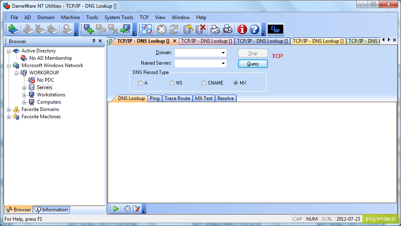
Task: Click the grey magnifier find domain icon
Action: [67, 29]
